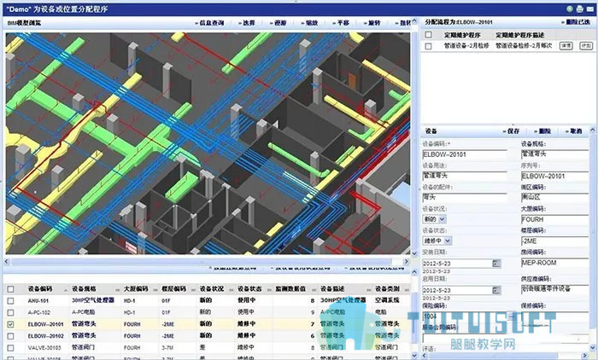Uncheck the ELBOW--20101 row checkbox
The image size is (598, 360).
pyautogui.click(x=10, y=324)
